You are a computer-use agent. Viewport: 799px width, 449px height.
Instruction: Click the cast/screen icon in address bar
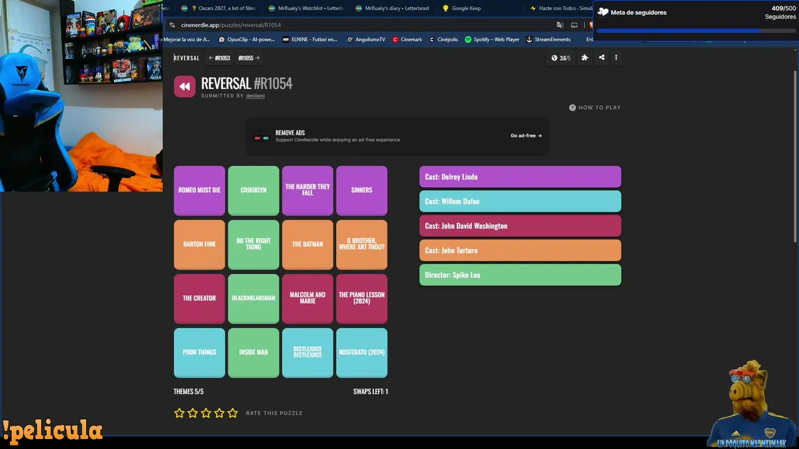574,25
